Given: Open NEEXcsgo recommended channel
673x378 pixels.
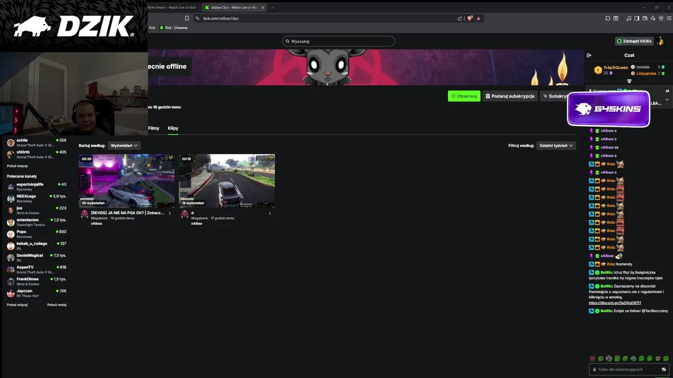Looking at the screenshot, I should pos(37,198).
